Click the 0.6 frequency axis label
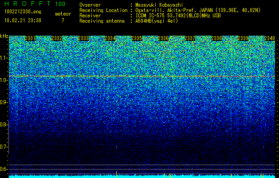The height and width of the screenshot is (178, 279). (4, 169)
